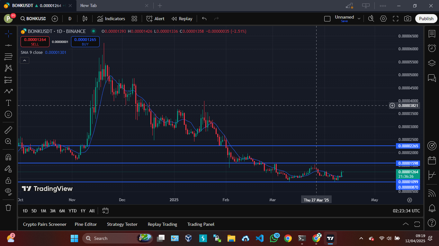Enter fullscreen chart mode

tap(396, 19)
